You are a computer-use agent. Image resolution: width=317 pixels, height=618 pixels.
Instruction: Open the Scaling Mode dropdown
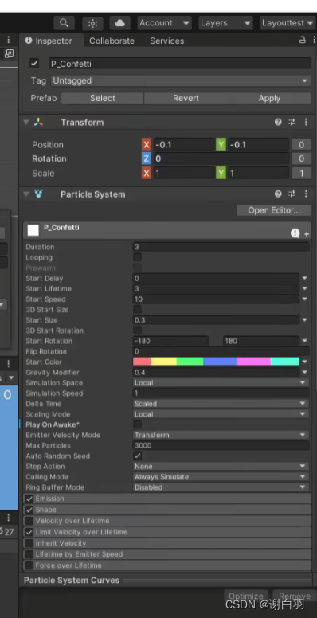[221, 414]
